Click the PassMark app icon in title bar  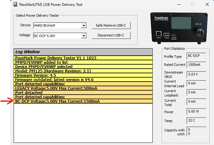[x=15, y=4]
